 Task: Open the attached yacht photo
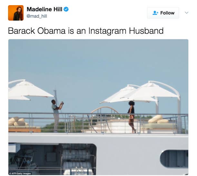click(x=98, y=107)
